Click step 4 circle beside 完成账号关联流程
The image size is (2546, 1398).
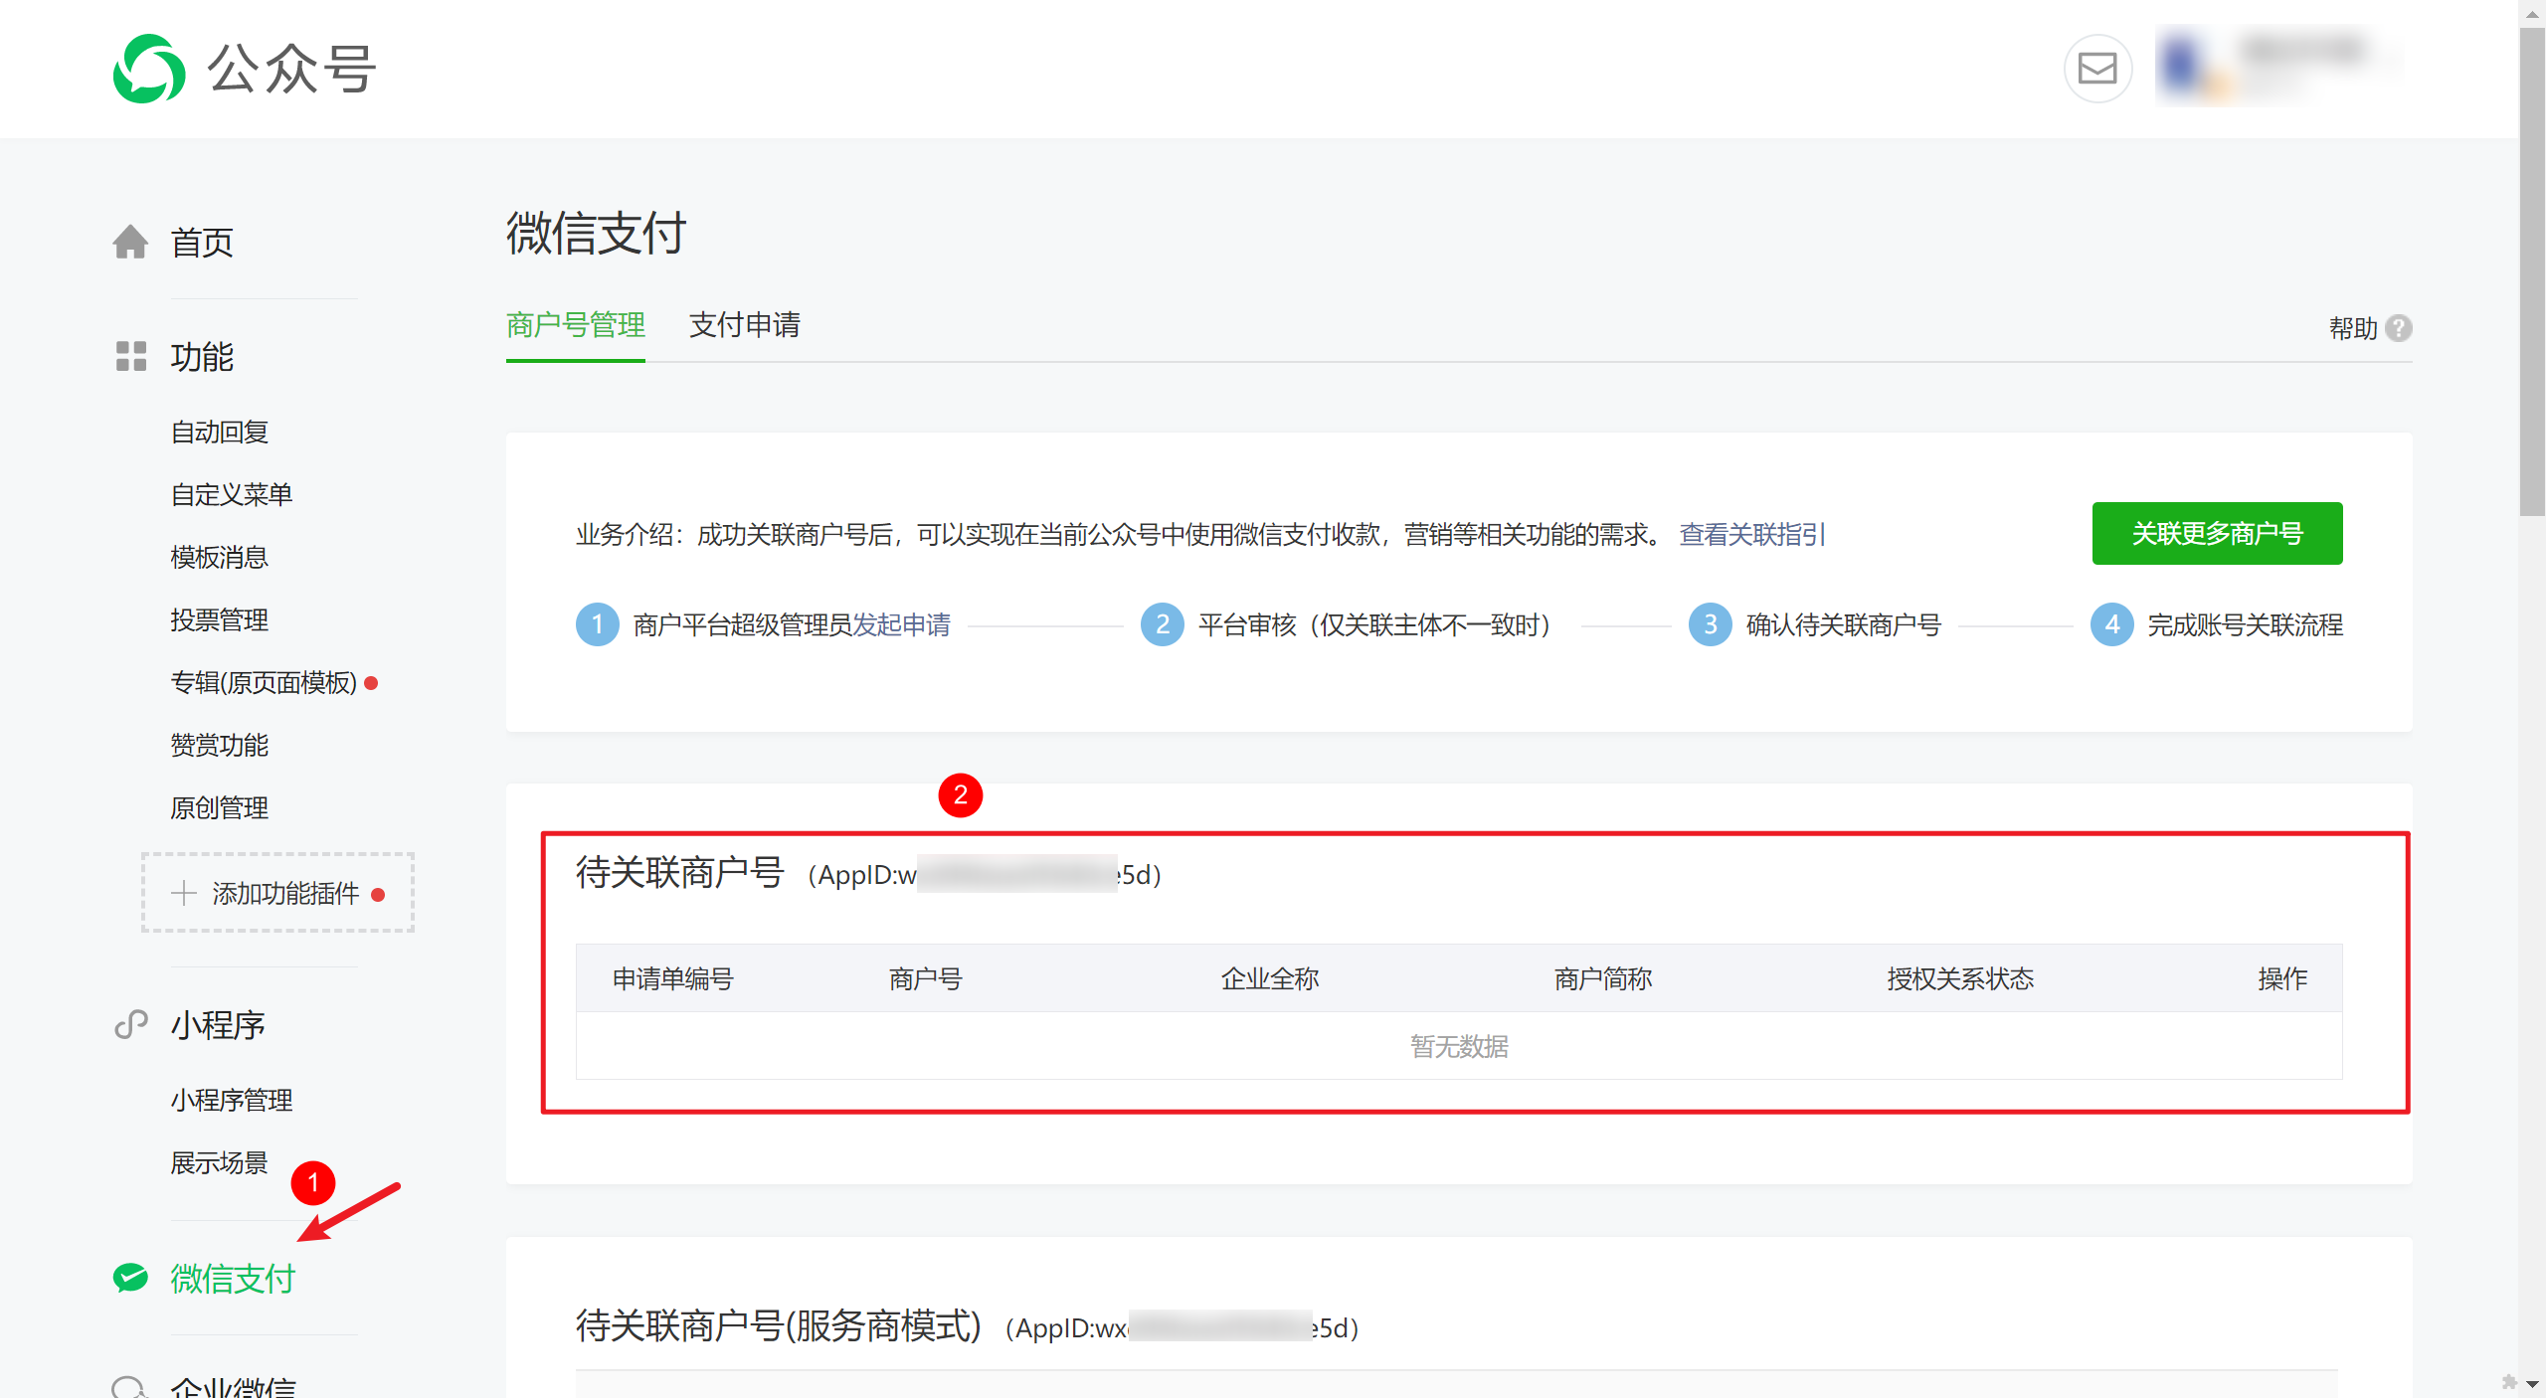click(x=2111, y=624)
